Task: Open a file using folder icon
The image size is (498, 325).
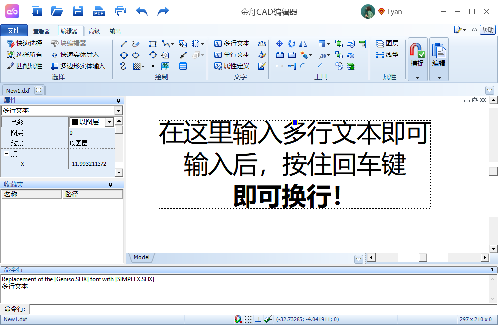Action: tap(57, 12)
